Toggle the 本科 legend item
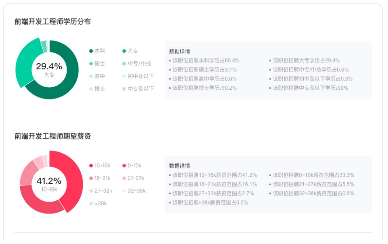388x244 pixels. coord(97,51)
